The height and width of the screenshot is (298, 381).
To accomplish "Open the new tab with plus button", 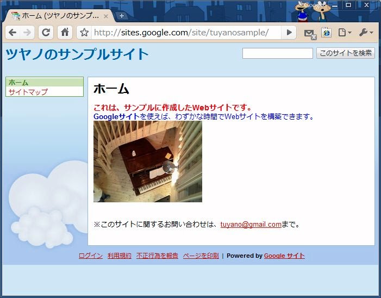I will 121,16.
